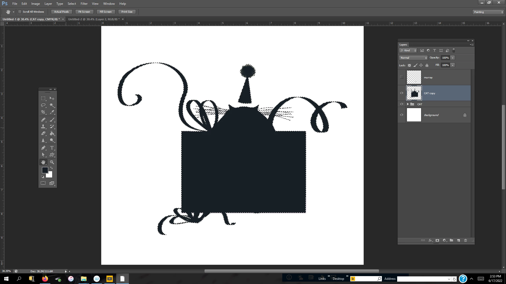
Task: Switch to the Untitled-2 document tab
Action: click(94, 19)
